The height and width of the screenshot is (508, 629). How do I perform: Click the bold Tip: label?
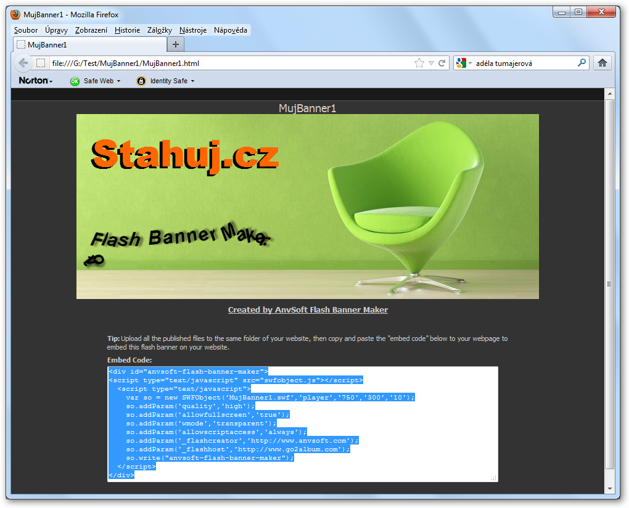point(113,338)
